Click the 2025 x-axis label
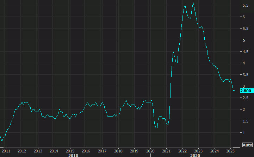Viewport: 254px width, 157px height. (x=230, y=151)
